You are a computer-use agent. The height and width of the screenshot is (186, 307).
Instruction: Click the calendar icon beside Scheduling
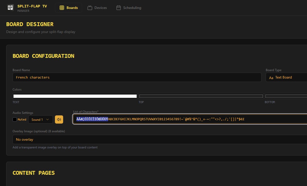click(119, 8)
